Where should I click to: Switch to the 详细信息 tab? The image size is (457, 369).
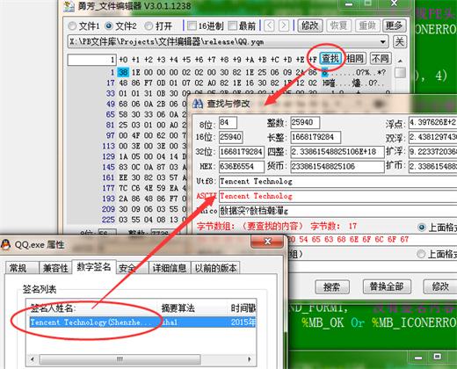(170, 268)
